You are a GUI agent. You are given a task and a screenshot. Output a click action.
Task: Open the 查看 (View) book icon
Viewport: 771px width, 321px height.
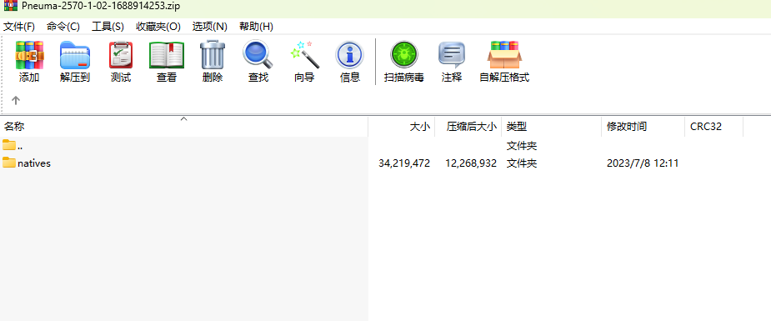click(167, 54)
